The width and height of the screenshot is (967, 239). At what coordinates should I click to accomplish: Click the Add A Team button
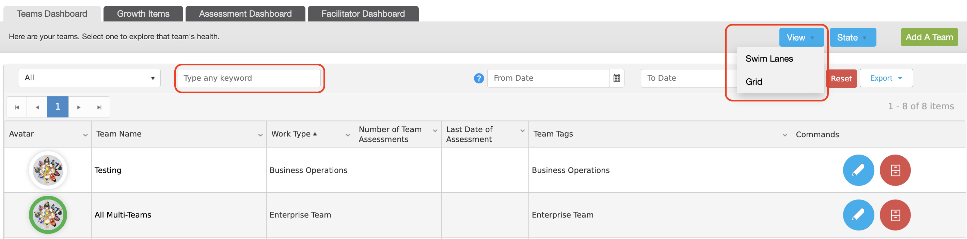(x=929, y=37)
